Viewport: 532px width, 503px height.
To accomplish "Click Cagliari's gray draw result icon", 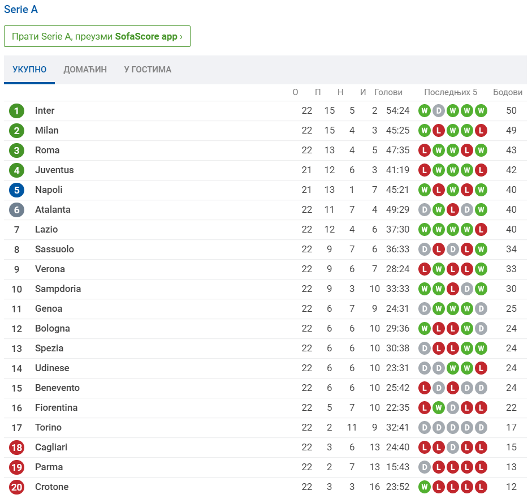I will pos(453,448).
